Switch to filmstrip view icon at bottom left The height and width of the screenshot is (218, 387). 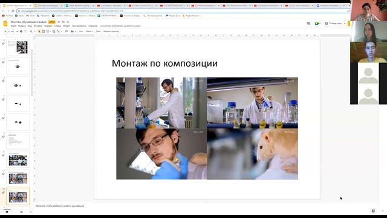coord(7,212)
